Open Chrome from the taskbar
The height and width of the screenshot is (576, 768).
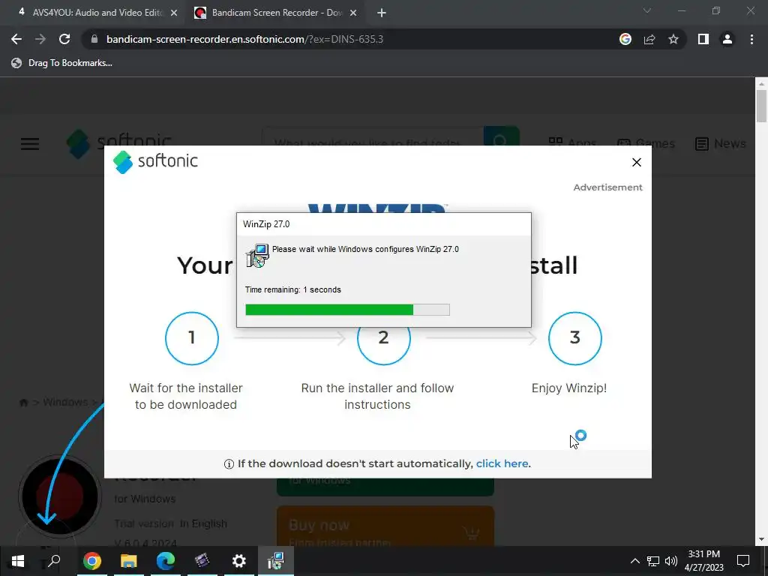pyautogui.click(x=91, y=561)
